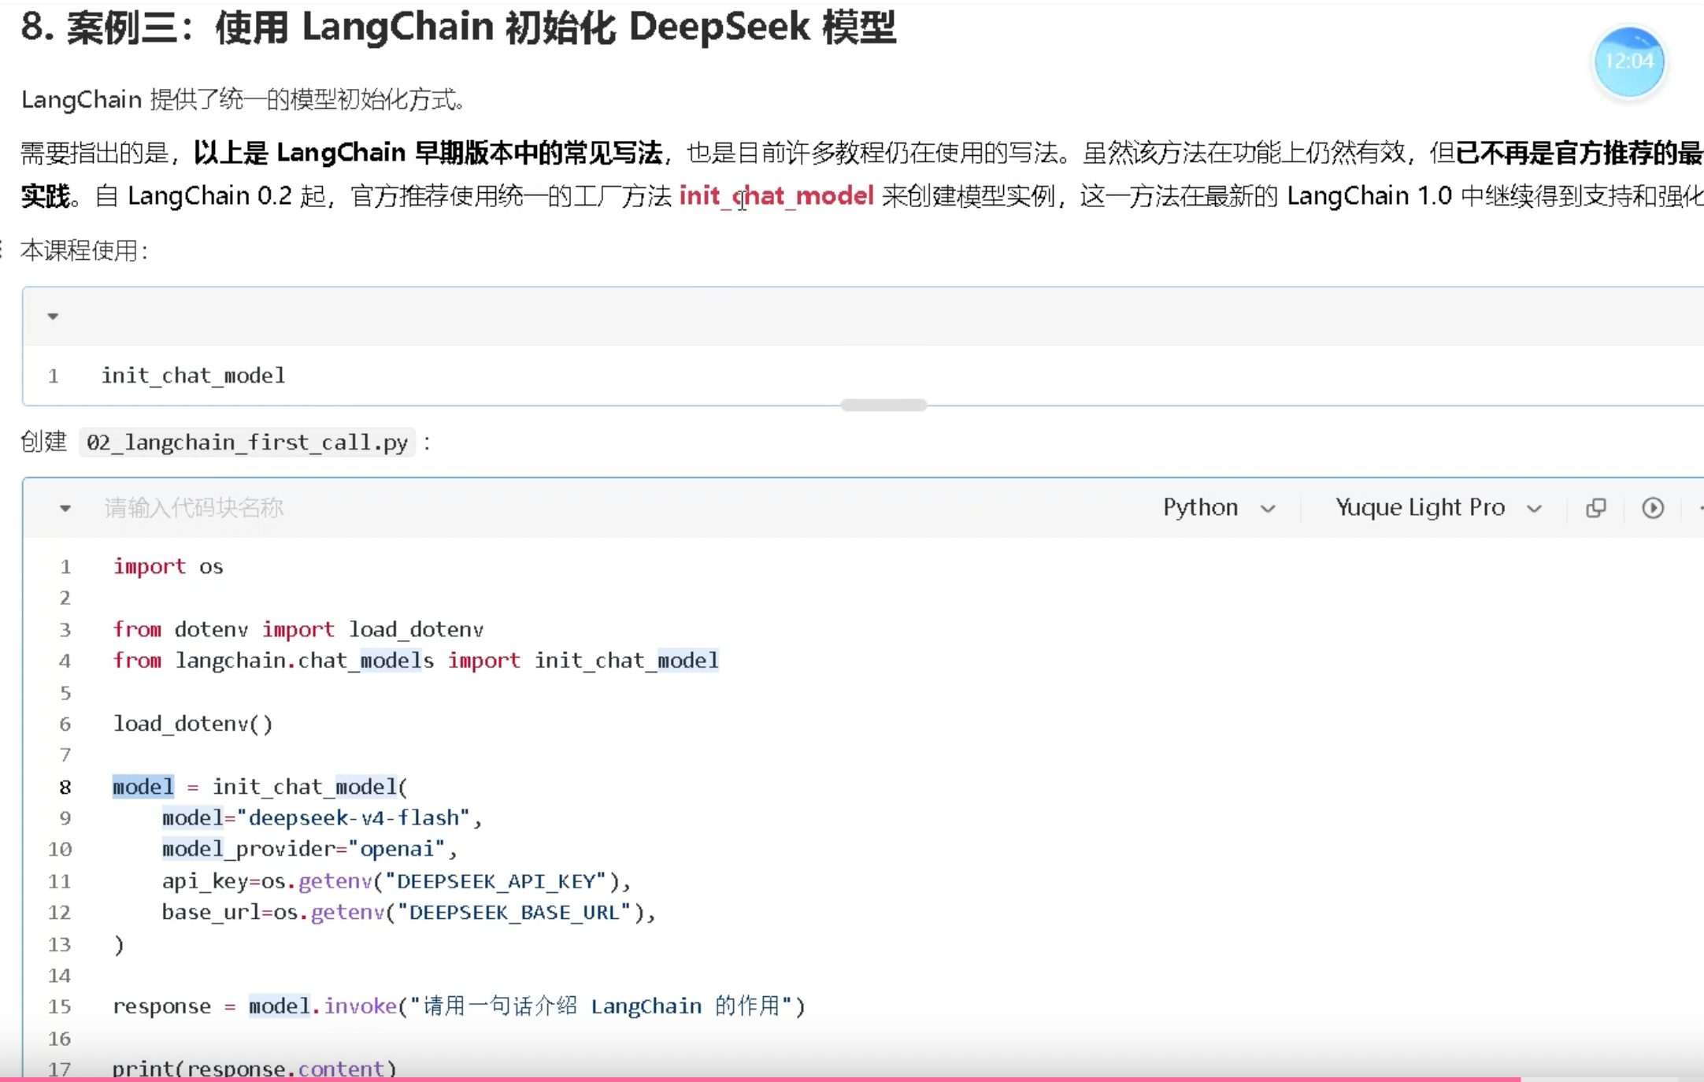Click the base_url DEEPSEEK_BASE_URL code line
Image resolution: width=1704 pixels, height=1082 pixels.
coord(409,912)
